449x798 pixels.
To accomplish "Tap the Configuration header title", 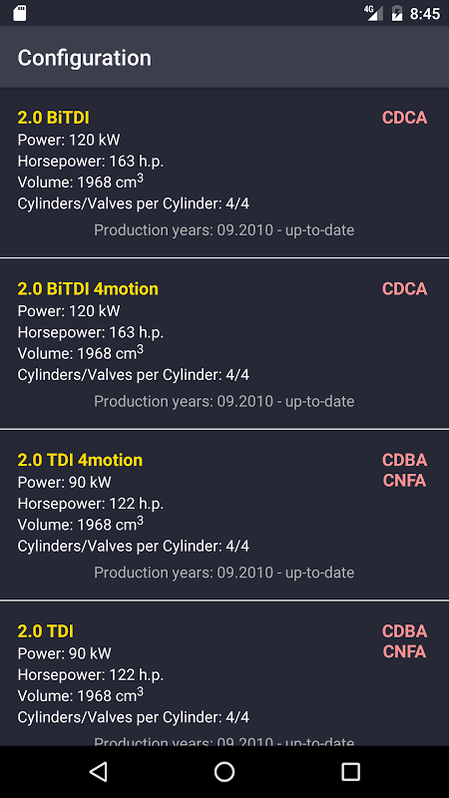I will [x=85, y=58].
